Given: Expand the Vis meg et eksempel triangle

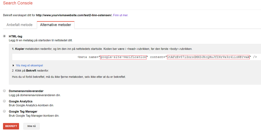Looking at the screenshot, I should pos(13,65).
